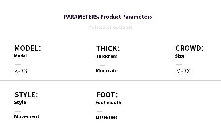Click the gray dash above M-3XL
221x140 pixels.
click(179, 65)
